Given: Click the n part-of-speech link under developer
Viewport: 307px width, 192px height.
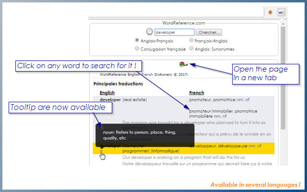Looking at the screenshot, I should pyautogui.click(x=101, y=151).
